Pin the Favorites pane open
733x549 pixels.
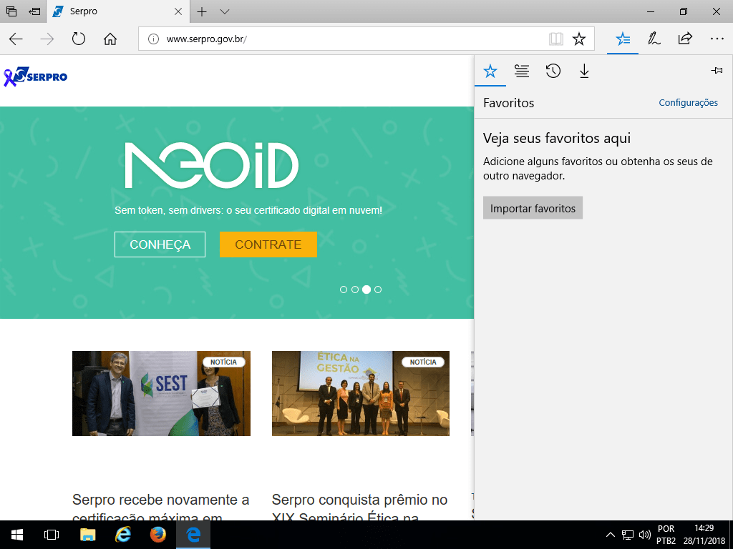(x=716, y=71)
